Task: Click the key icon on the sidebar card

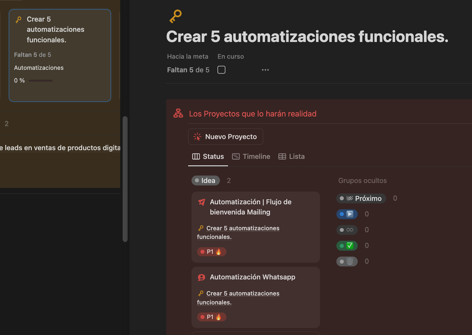Action: coord(18,20)
